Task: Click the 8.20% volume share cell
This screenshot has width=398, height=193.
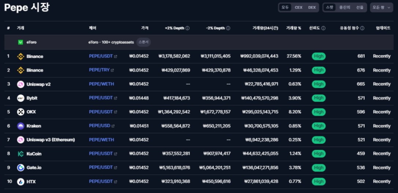Action: coord(295,112)
